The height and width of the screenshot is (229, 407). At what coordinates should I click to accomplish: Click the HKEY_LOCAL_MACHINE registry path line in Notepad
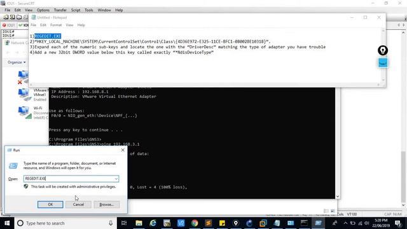[150, 41]
